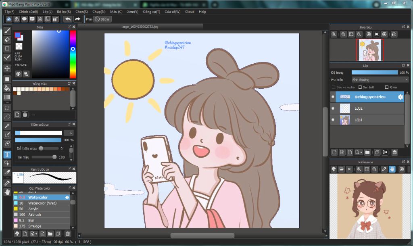This screenshot has height=246, width=413.
Task: Open the Watercolor brush settings gear
Action: click(x=67, y=197)
